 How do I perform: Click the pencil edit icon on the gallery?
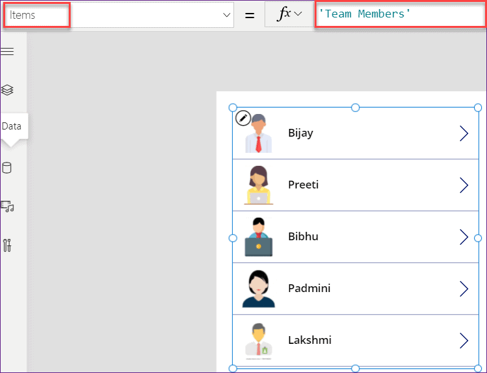[243, 118]
